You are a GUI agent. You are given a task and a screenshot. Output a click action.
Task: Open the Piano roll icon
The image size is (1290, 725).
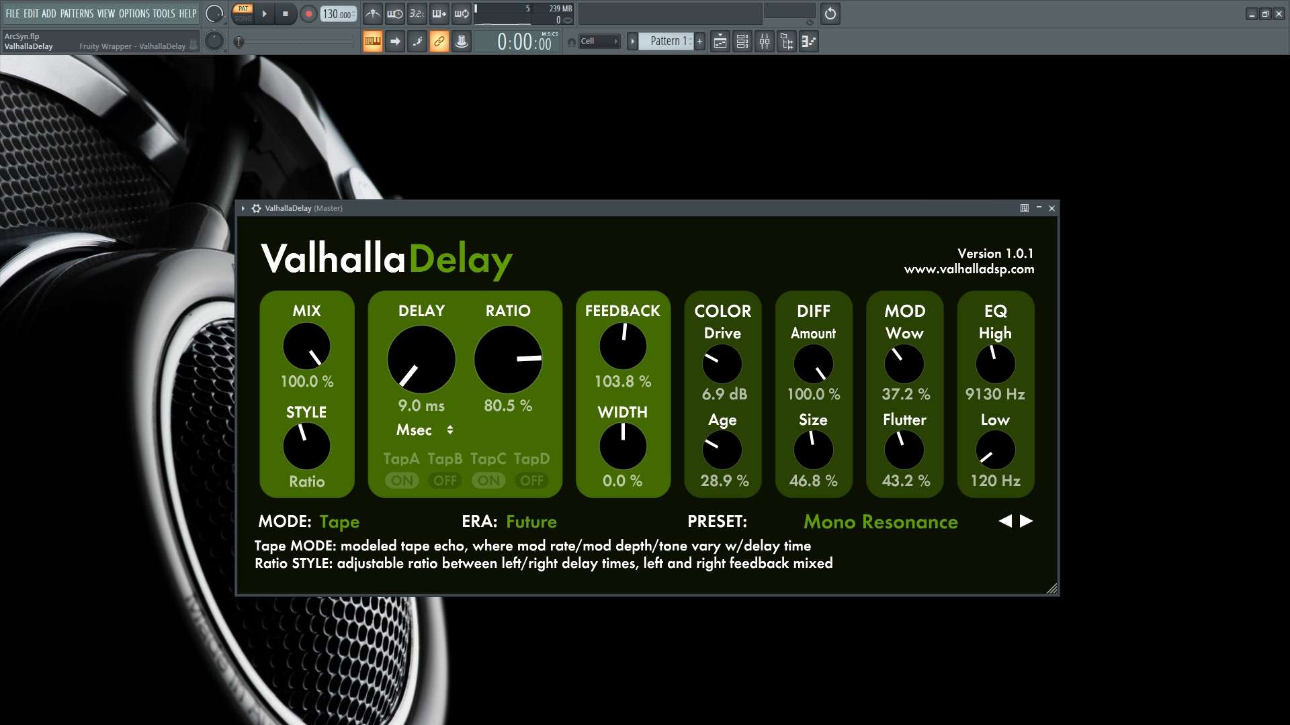pos(809,42)
